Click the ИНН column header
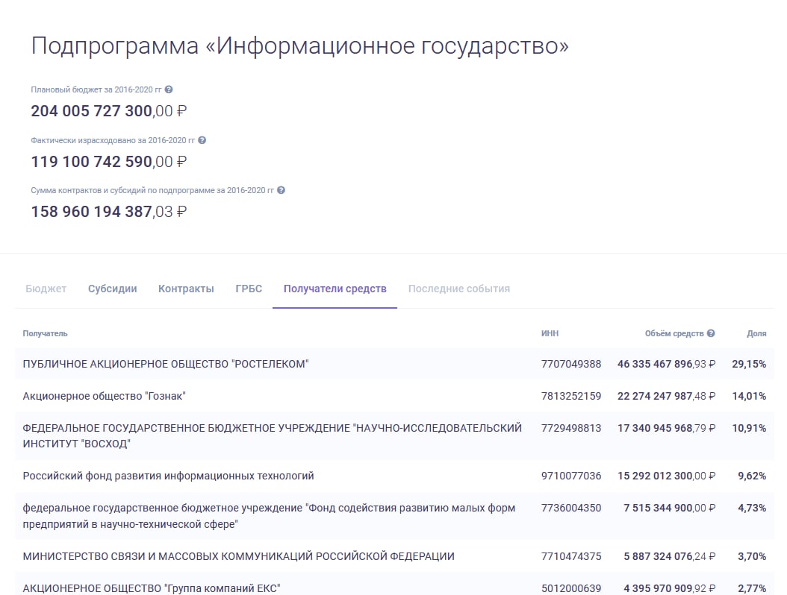The height and width of the screenshot is (595, 787). coord(550,333)
